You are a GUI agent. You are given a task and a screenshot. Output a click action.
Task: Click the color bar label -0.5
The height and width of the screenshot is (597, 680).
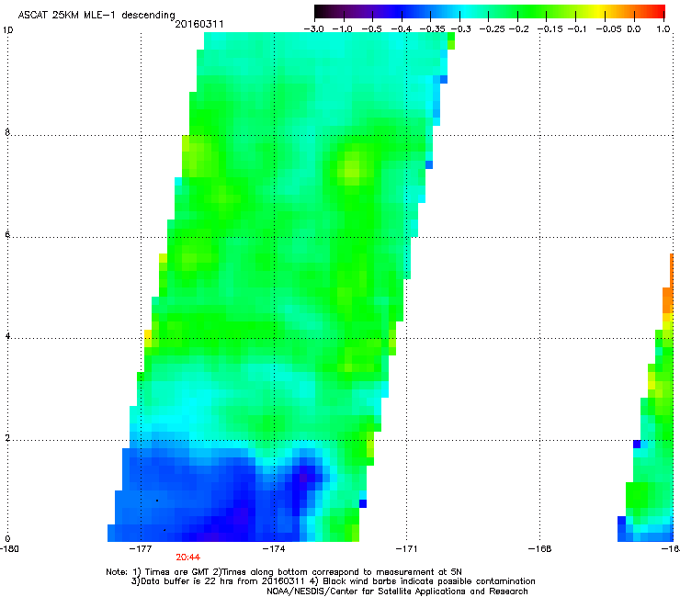point(371,29)
